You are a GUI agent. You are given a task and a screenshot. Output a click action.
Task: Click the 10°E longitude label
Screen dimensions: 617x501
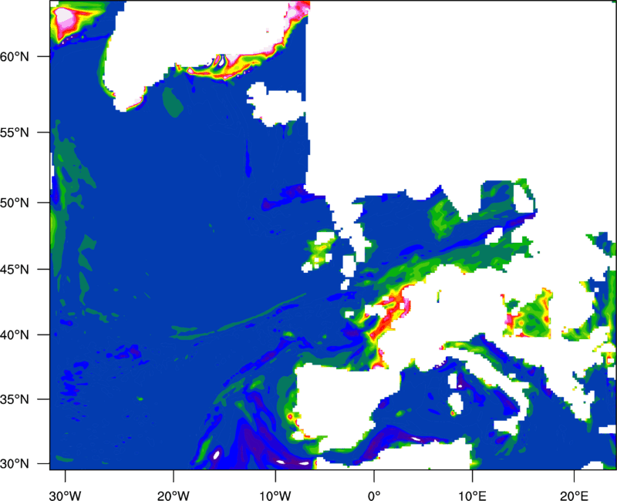[472, 496]
